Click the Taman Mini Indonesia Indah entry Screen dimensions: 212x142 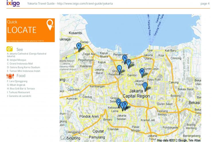coord(23,71)
